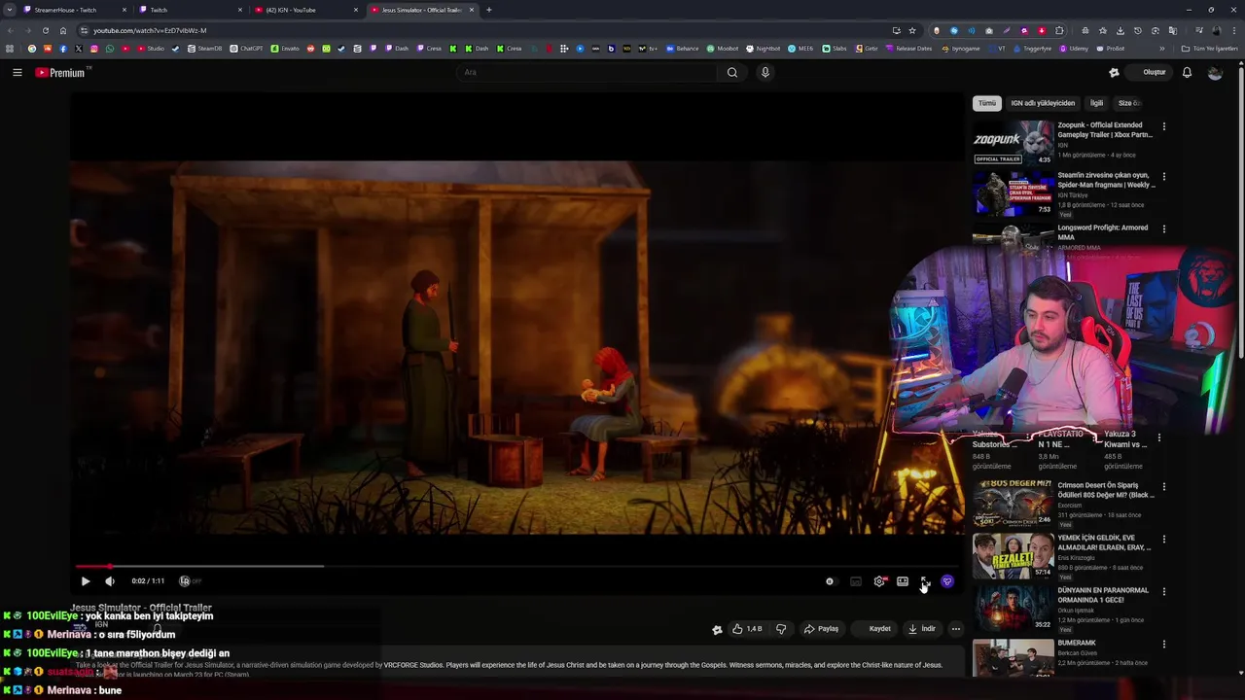The width and height of the screenshot is (1245, 700).
Task: Open the Nightbot bookmark
Action: (x=763, y=49)
